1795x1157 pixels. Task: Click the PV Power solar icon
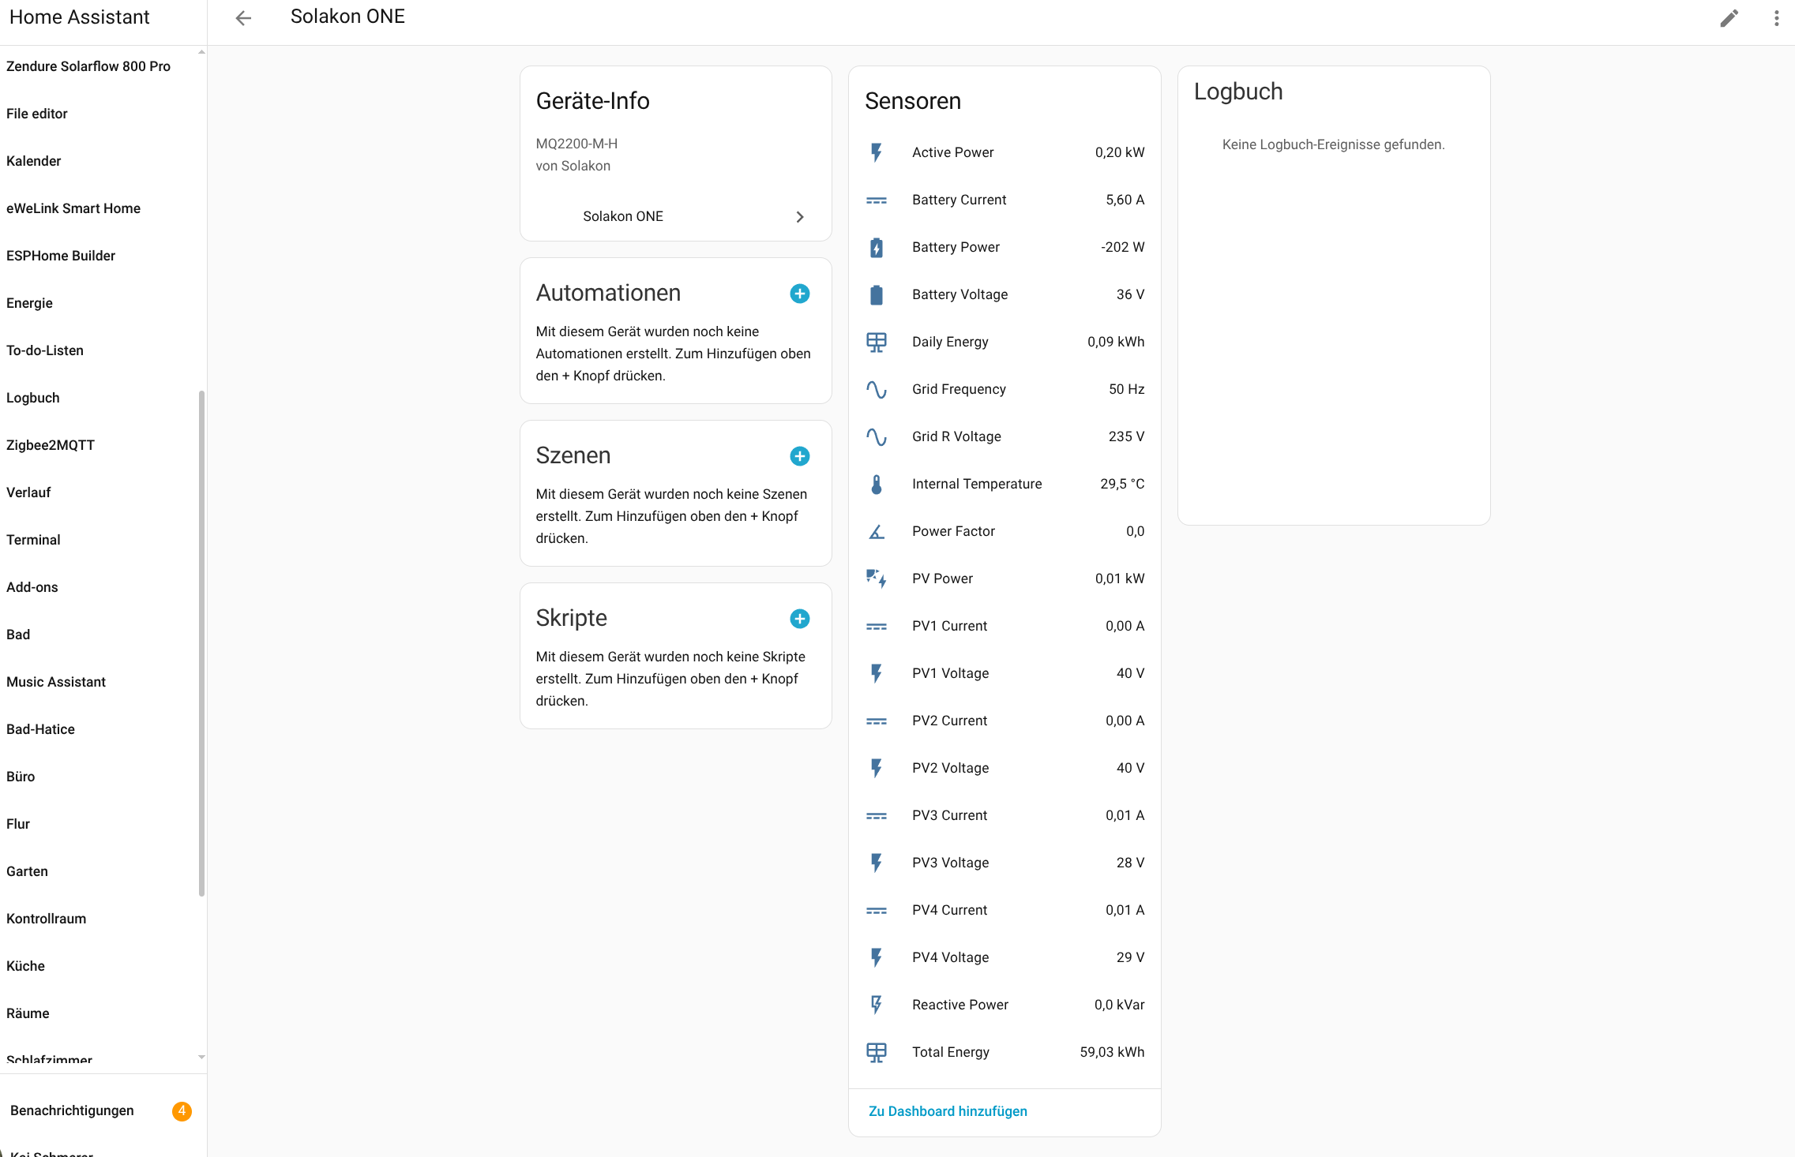point(877,578)
